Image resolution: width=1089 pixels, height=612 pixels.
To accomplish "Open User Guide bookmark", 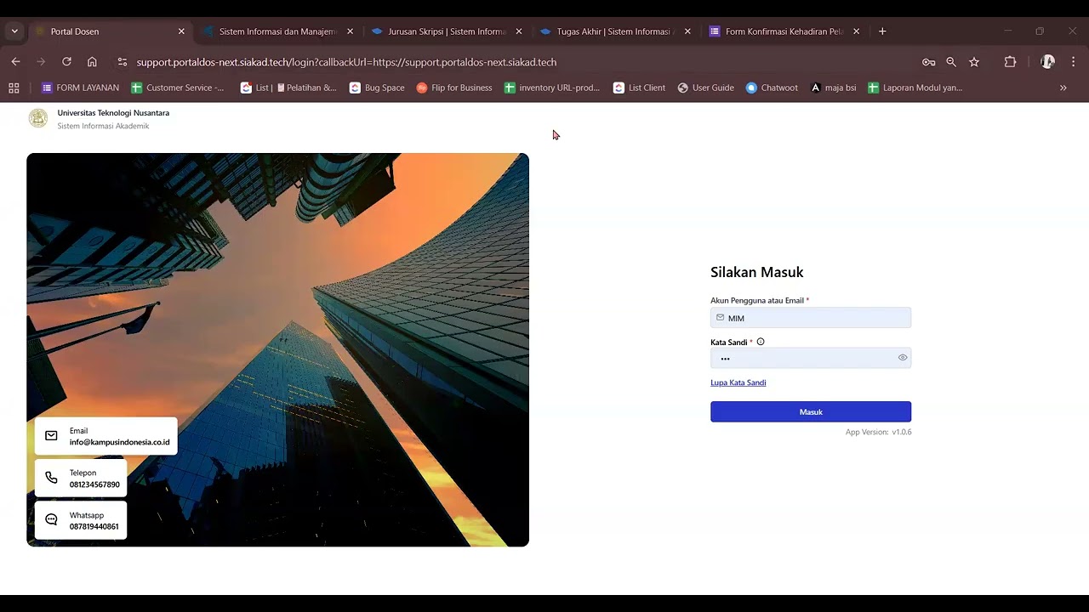I will (705, 88).
